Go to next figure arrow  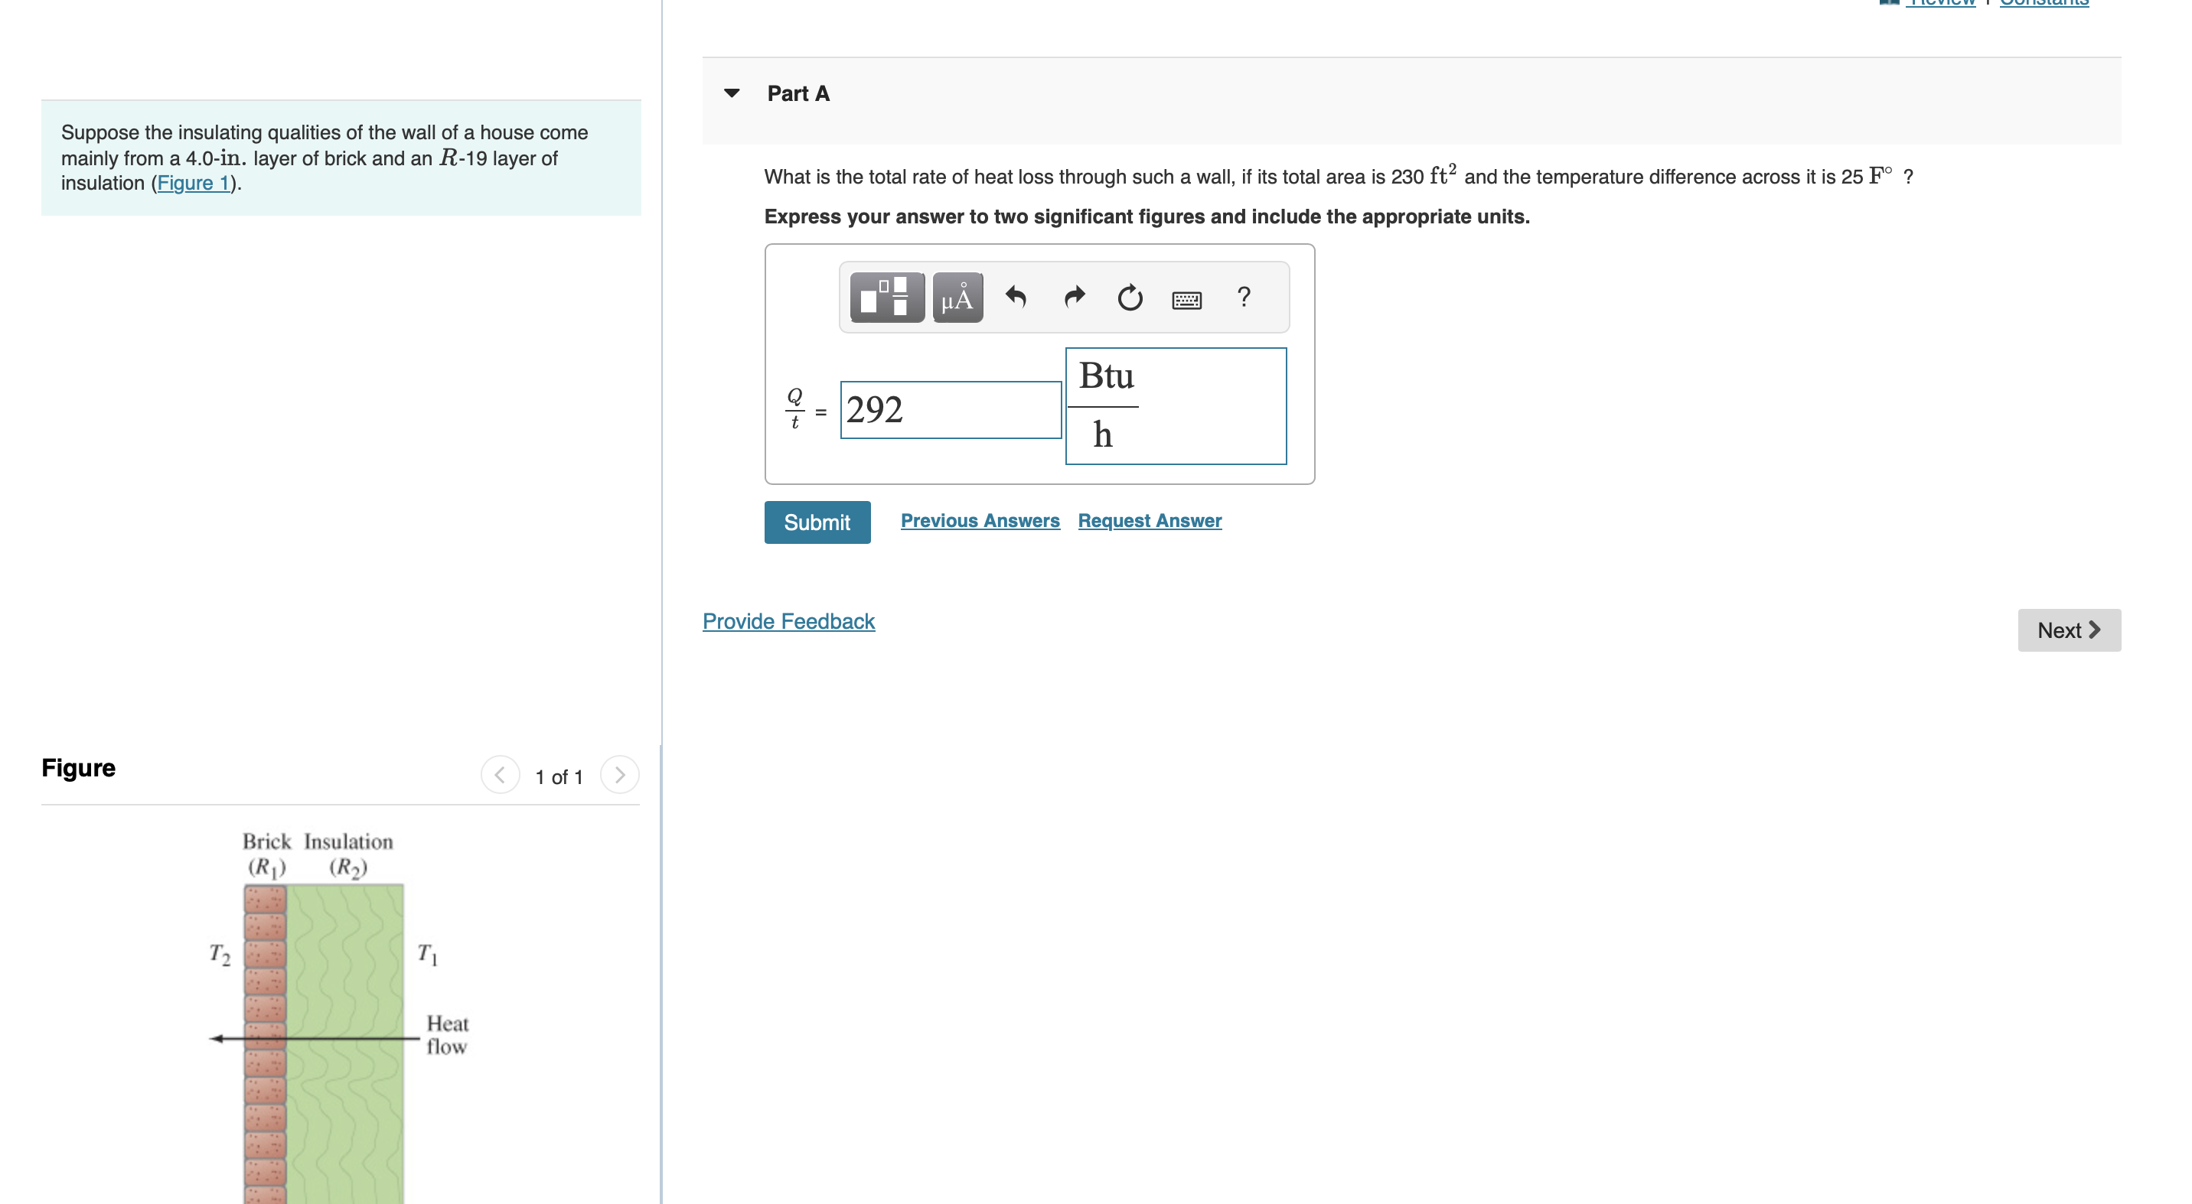pyautogui.click(x=619, y=775)
